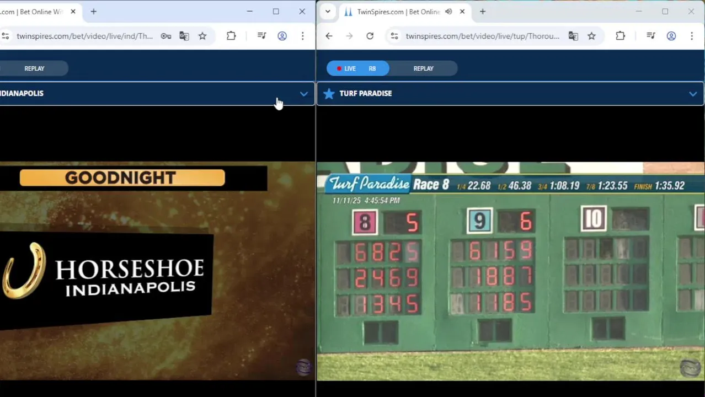The image size is (705, 397).
Task: Open extensions menu in right window
Action: [620, 36]
